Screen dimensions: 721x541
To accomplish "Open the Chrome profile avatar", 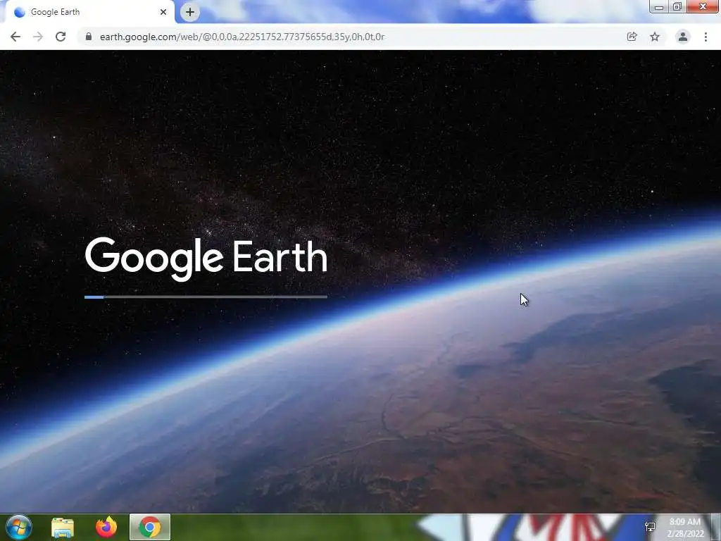I will click(683, 37).
